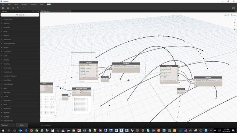Open the Help menu
The height and width of the screenshot is (133, 237).
coord(41,4)
